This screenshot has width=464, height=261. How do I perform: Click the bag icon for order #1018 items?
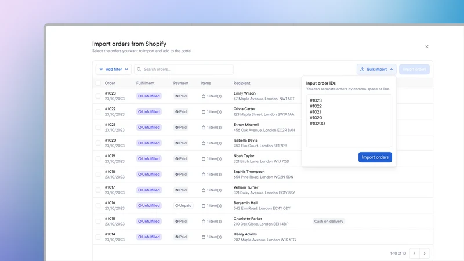tap(204, 175)
